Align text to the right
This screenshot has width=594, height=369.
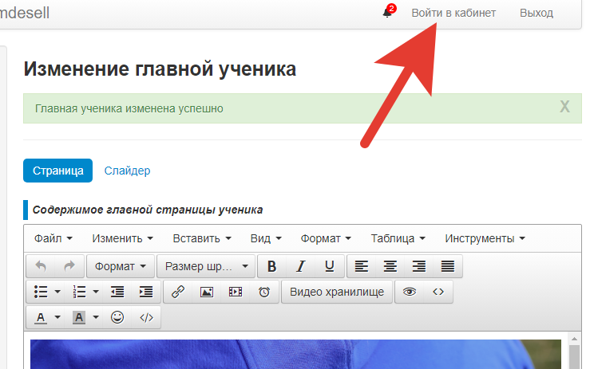[x=419, y=266]
